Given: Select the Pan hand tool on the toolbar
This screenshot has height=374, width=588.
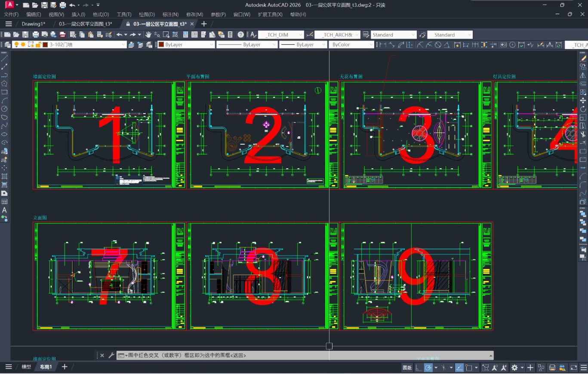Looking at the screenshot, I should pos(148,34).
